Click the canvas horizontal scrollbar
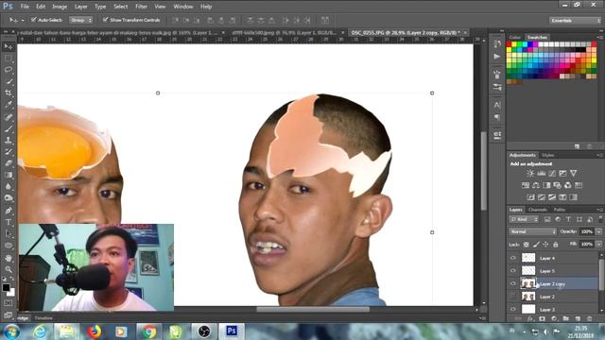 point(313,309)
